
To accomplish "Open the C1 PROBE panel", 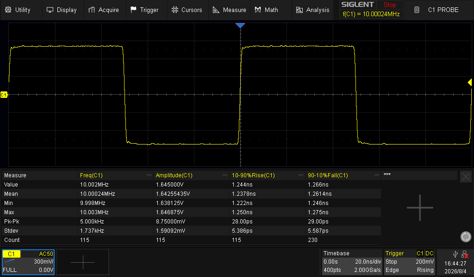I will 439,10.
